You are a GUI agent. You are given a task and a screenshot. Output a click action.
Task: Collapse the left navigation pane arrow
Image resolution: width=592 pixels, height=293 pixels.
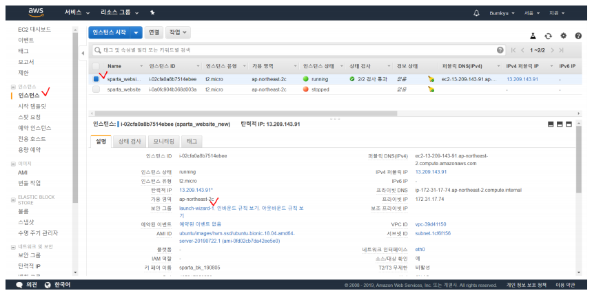click(83, 53)
